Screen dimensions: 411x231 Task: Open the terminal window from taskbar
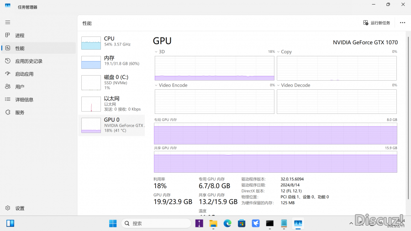click(x=270, y=223)
